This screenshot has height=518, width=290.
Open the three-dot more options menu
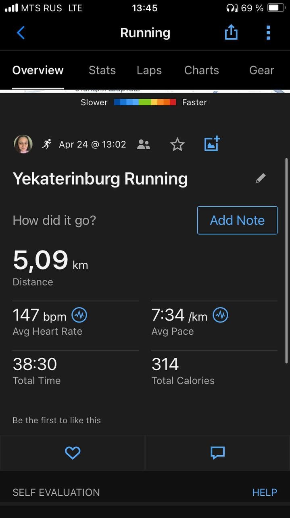(268, 33)
